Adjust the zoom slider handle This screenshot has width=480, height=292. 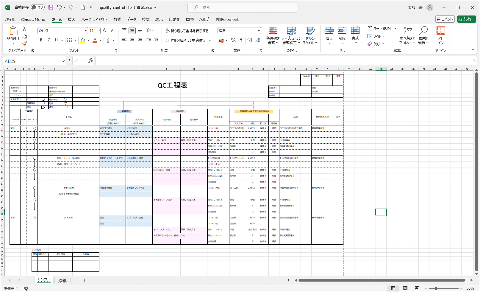(436, 288)
